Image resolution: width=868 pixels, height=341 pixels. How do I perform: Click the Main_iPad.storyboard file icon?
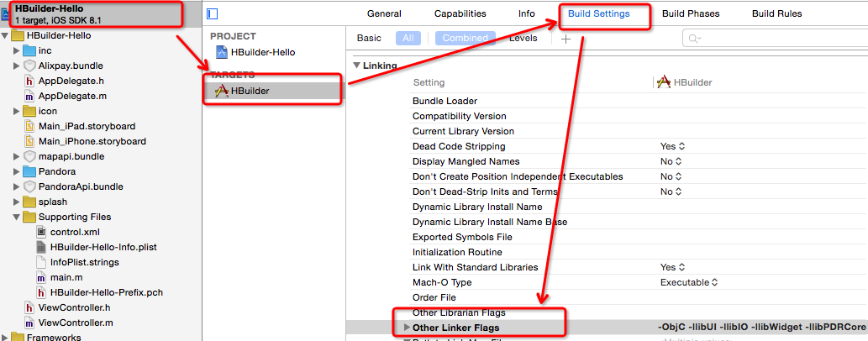click(x=29, y=126)
